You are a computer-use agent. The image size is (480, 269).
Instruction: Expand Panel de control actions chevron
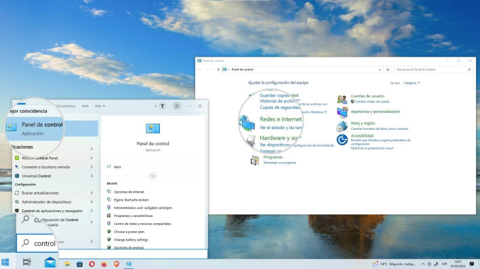[x=153, y=176]
